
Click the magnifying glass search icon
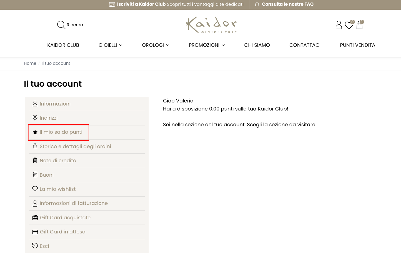[x=61, y=25]
